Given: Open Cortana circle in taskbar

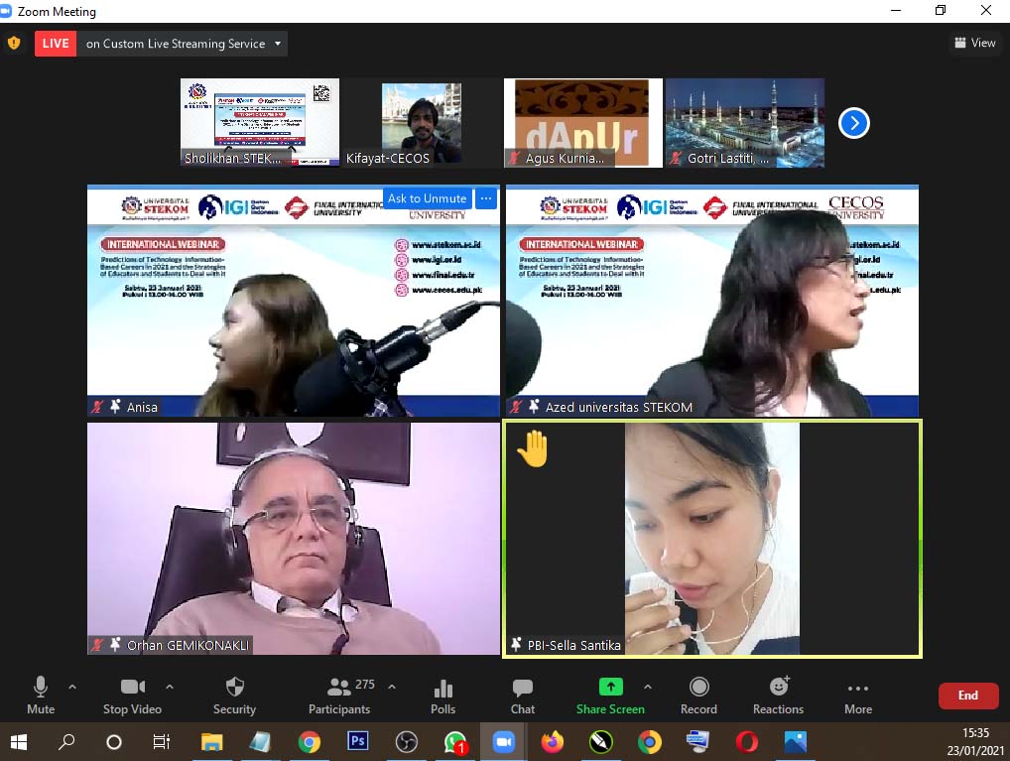Looking at the screenshot, I should pyautogui.click(x=114, y=742).
